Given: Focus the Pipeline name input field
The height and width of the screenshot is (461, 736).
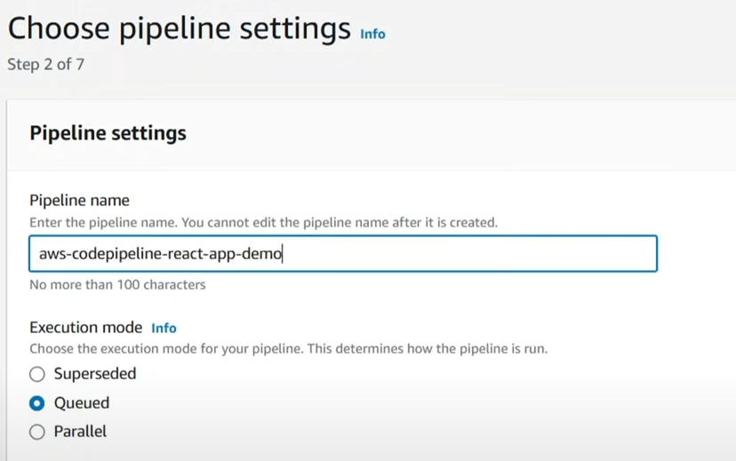Looking at the screenshot, I should (x=343, y=254).
